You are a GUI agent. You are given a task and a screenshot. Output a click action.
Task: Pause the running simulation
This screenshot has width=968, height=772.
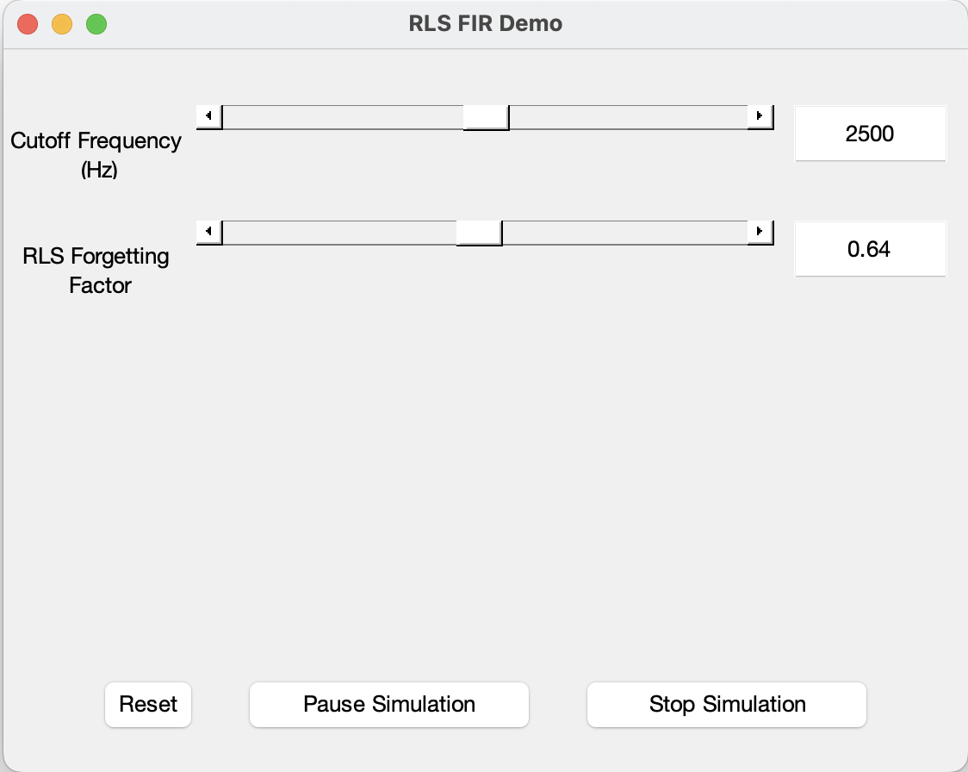[x=388, y=704]
